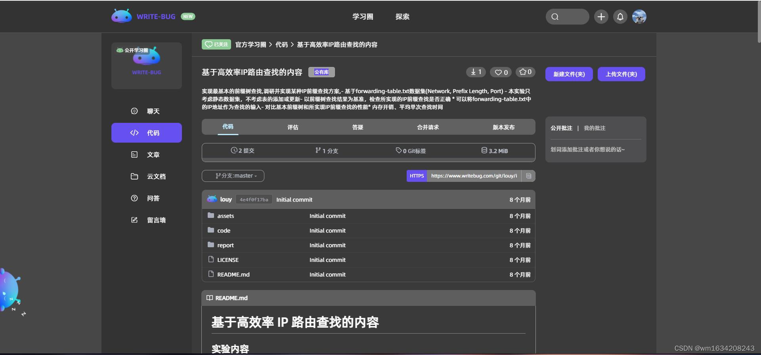Click the WRITE-BUG logo in header
761x355 pixels.
pyautogui.click(x=143, y=16)
